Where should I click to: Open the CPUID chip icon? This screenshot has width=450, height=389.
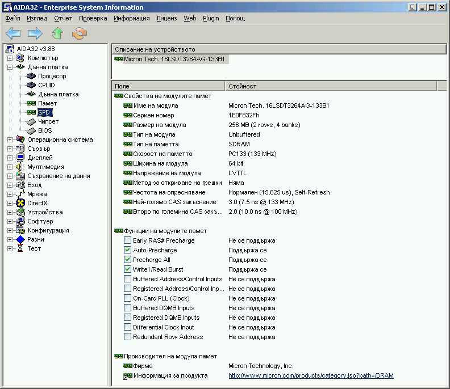(x=31, y=85)
